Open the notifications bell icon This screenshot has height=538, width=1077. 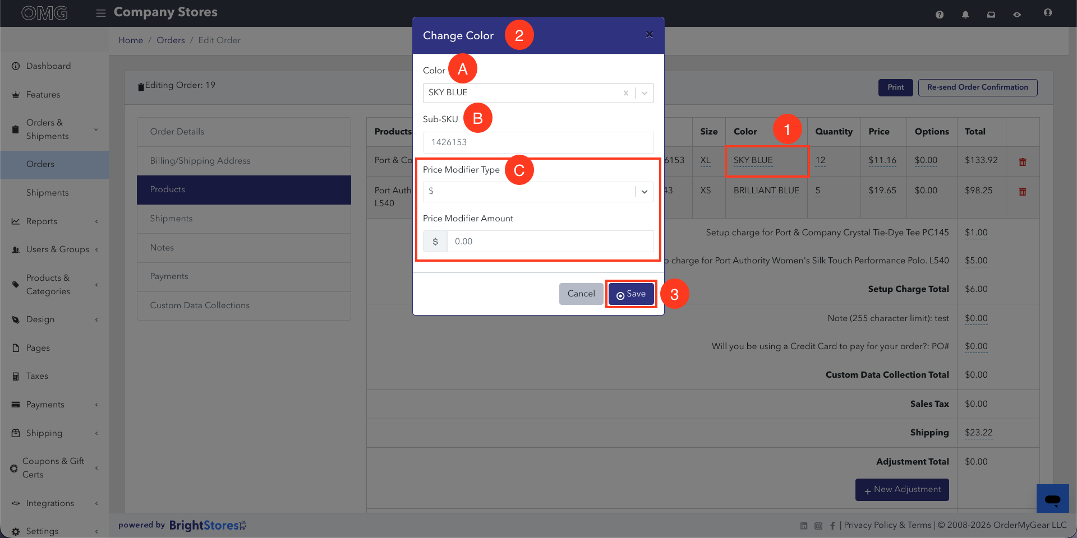pyautogui.click(x=965, y=15)
